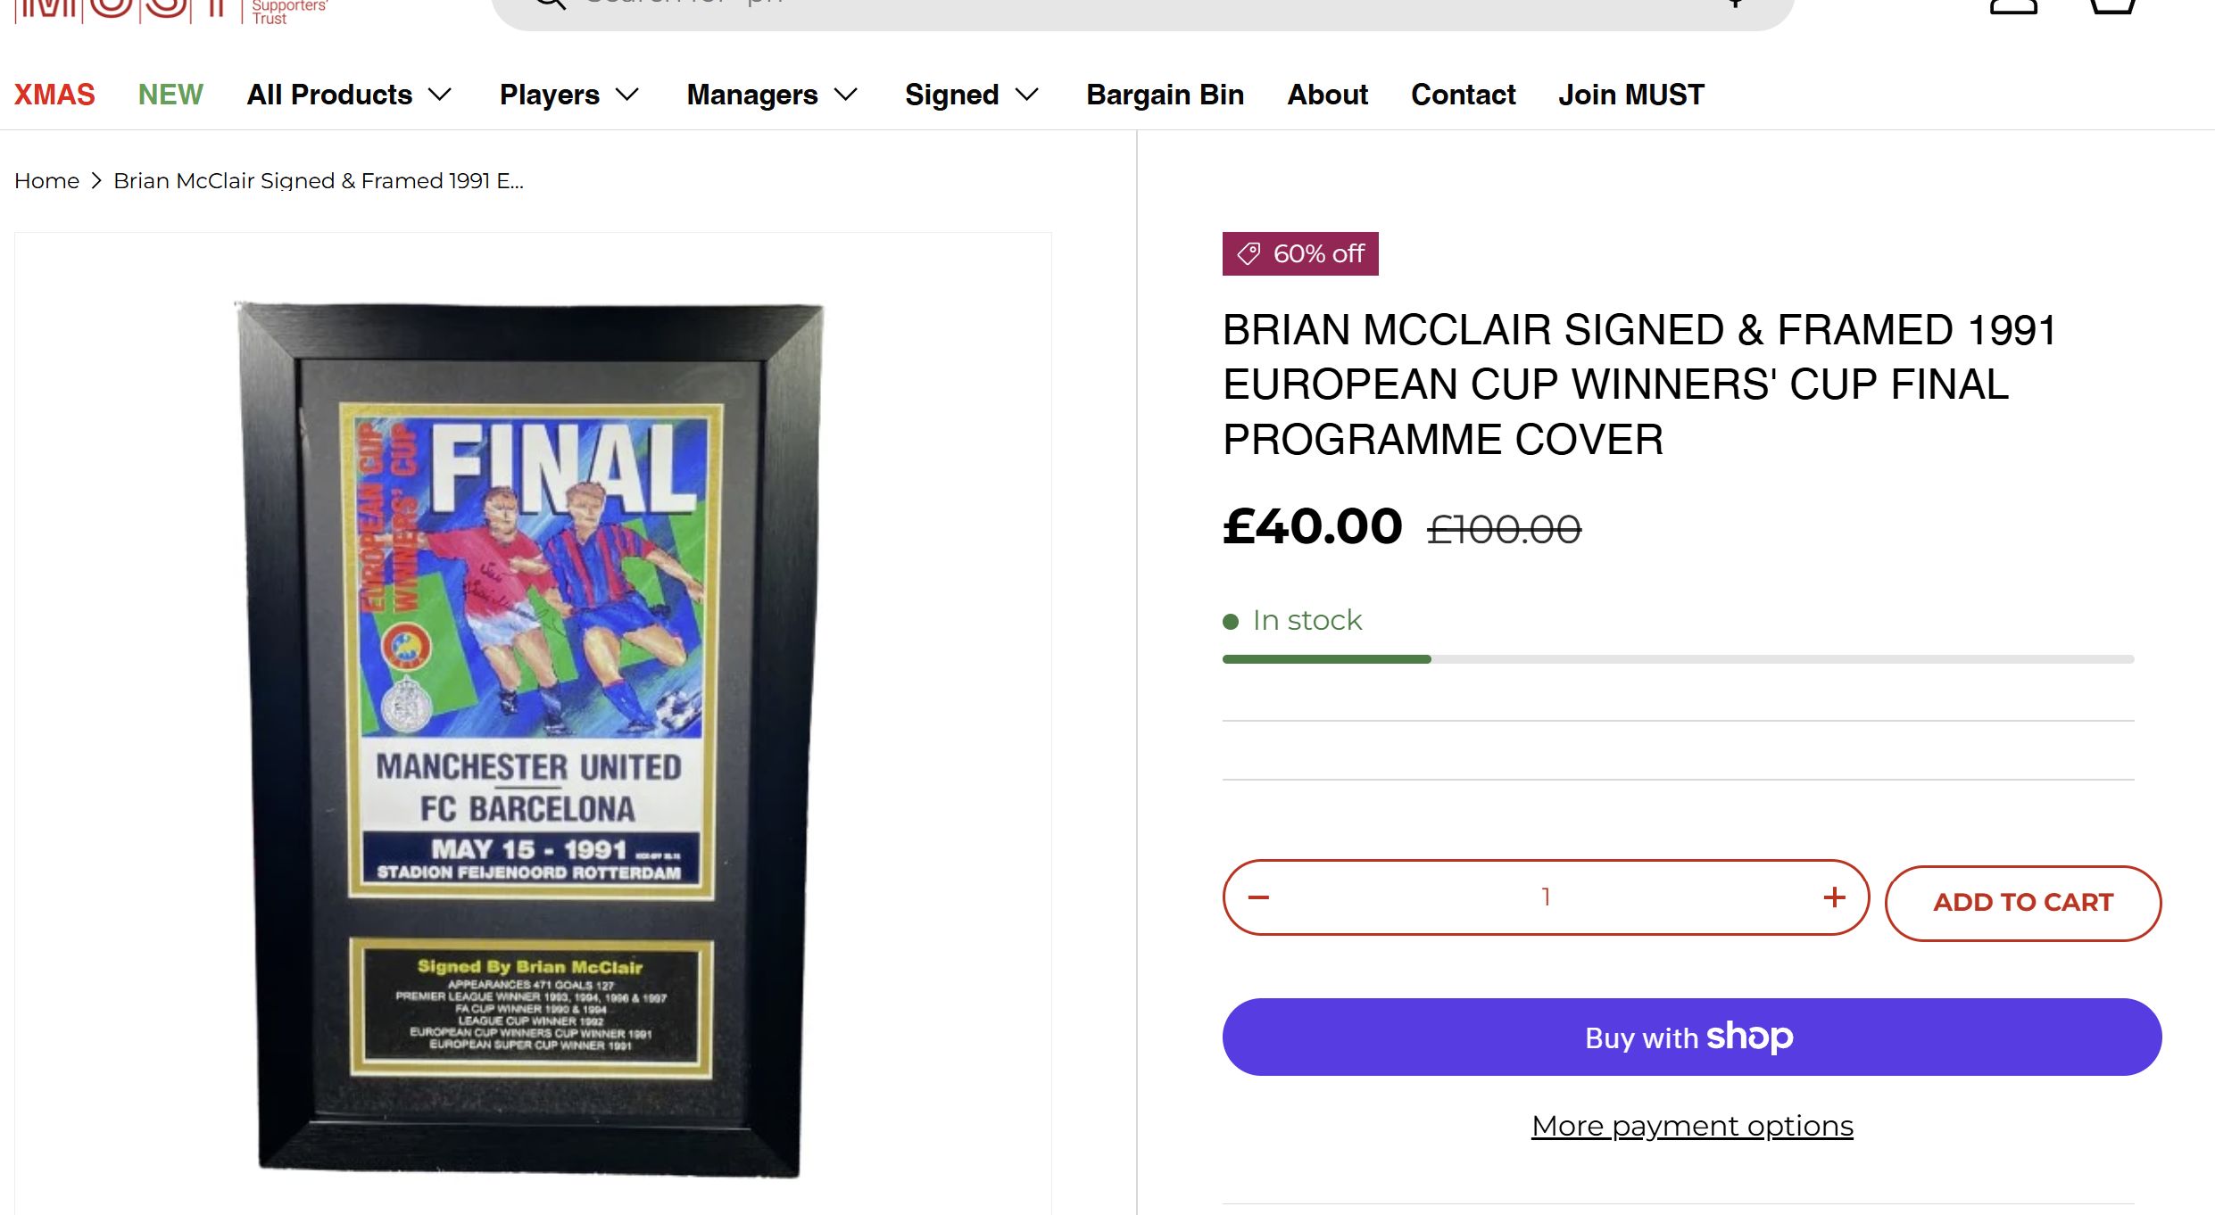Image resolution: width=2215 pixels, height=1215 pixels.
Task: Click the MUST Supporters' Trust logo
Action: [170, 9]
